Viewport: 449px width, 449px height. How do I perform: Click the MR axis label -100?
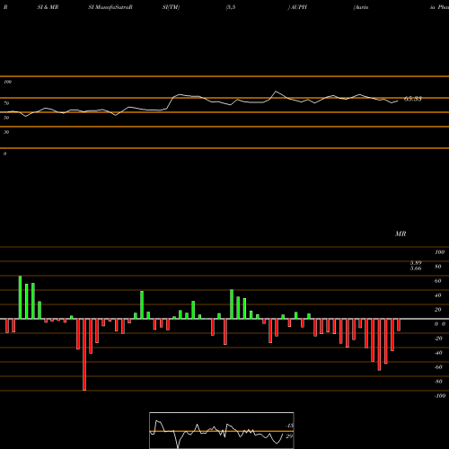click(440, 396)
